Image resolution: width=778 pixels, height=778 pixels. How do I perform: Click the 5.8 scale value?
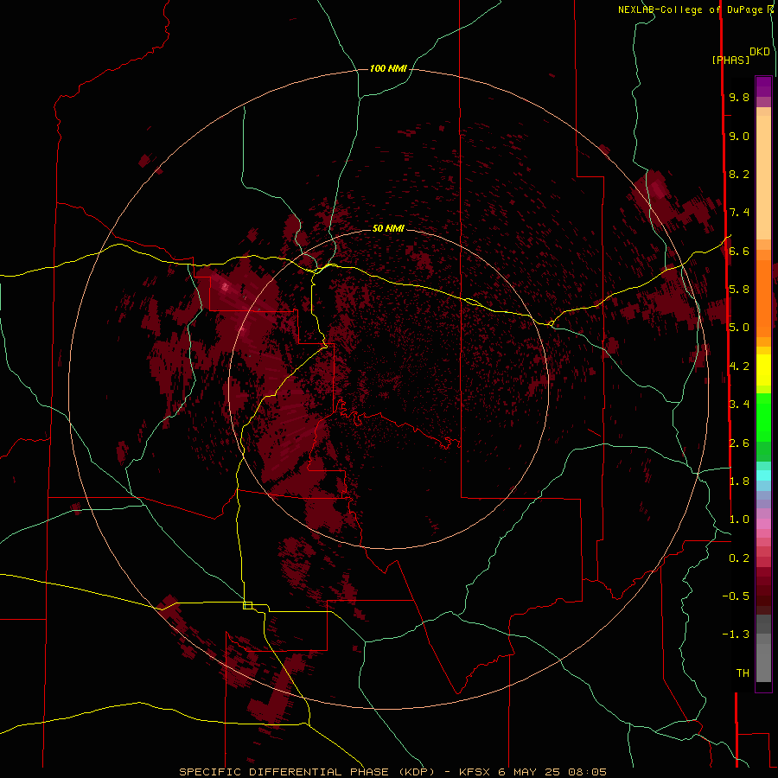click(739, 290)
